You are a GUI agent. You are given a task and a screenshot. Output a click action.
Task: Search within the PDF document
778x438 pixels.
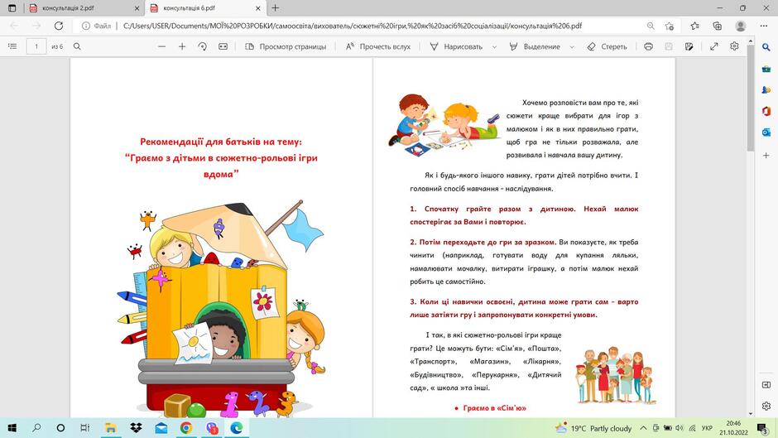pyautogui.click(x=77, y=46)
